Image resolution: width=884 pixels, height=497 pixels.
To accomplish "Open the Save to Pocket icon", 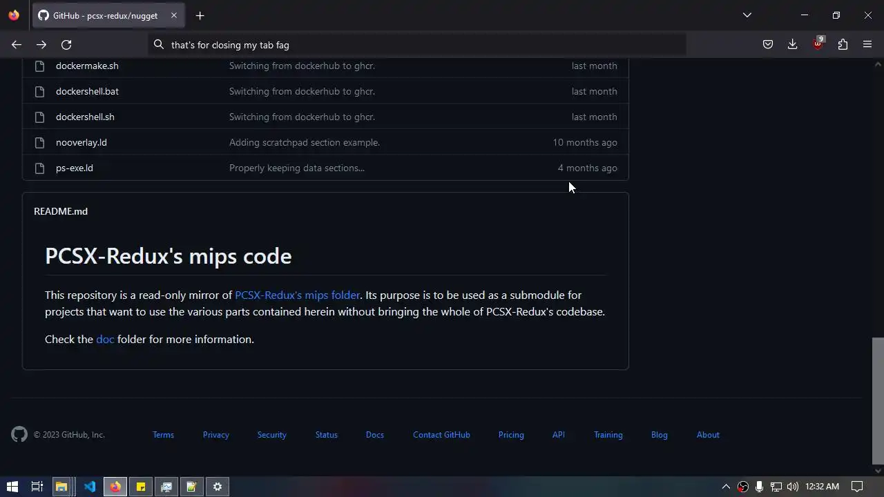I will click(768, 45).
